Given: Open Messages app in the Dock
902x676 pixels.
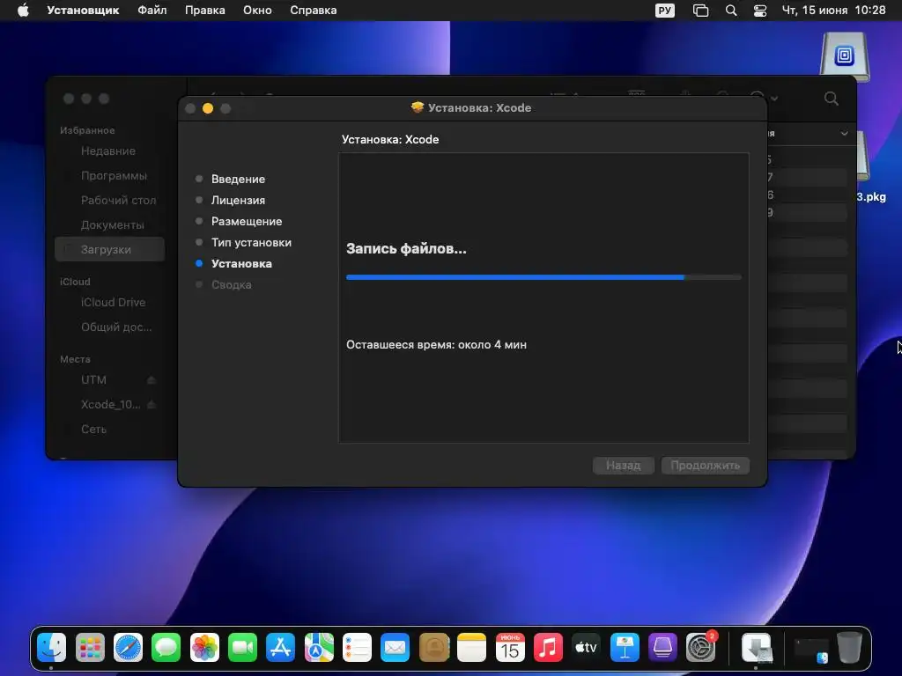Looking at the screenshot, I should [x=166, y=648].
